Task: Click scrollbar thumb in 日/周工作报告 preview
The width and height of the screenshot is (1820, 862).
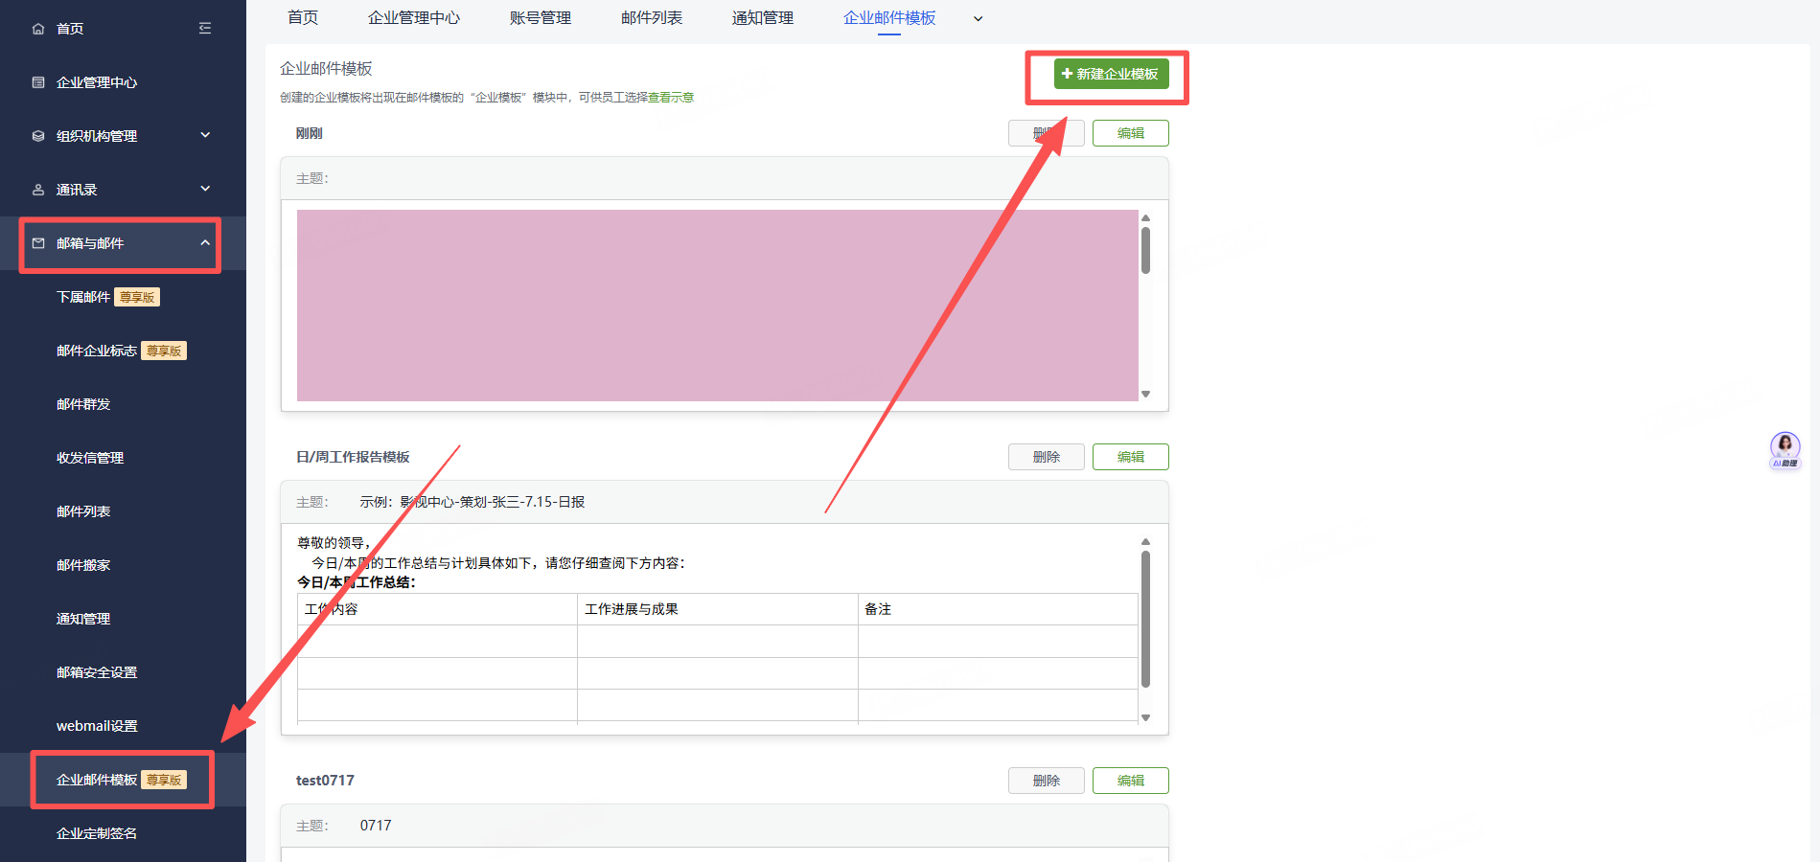Action: click(1145, 619)
